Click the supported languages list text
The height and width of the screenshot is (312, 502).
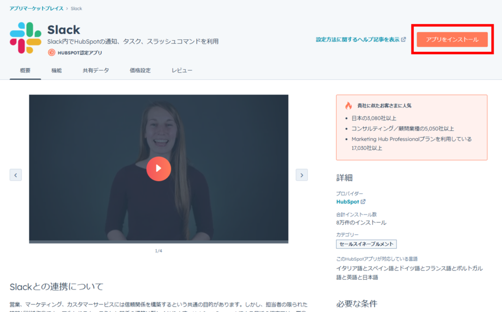(x=409, y=273)
